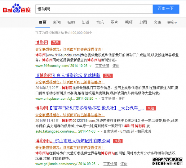Open 百度快照 for www.916suncity.com result
This screenshot has width=186, height=168.
click(x=102, y=66)
